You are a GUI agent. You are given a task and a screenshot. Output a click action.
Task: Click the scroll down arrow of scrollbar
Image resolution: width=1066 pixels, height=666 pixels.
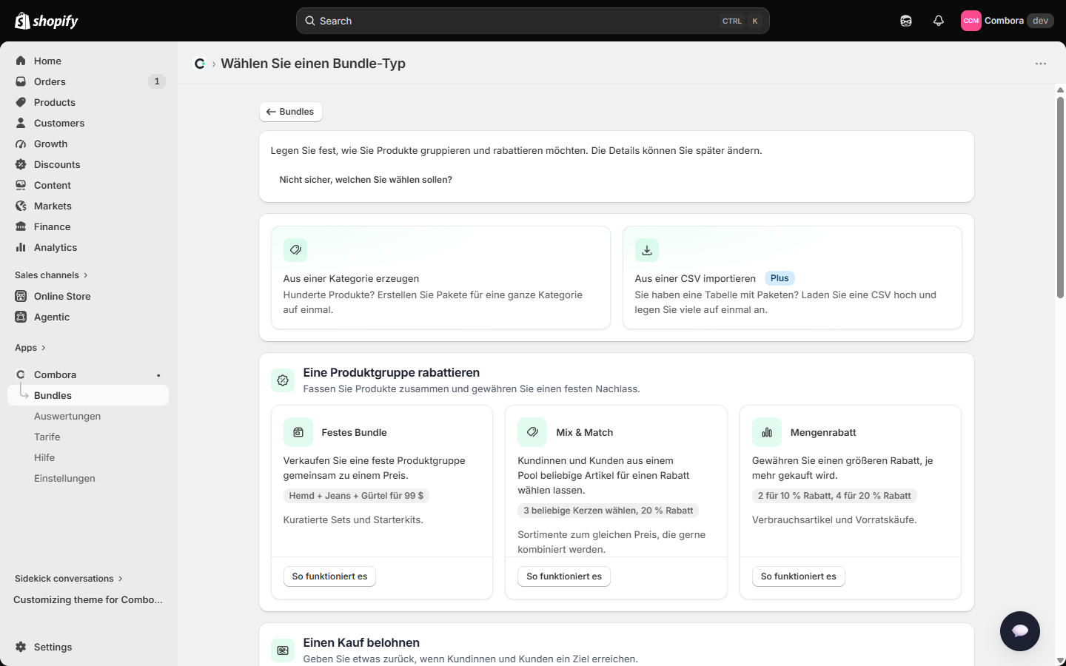click(1060, 661)
